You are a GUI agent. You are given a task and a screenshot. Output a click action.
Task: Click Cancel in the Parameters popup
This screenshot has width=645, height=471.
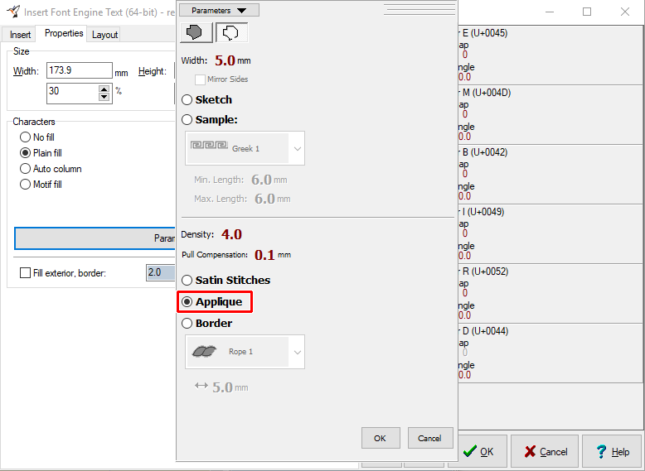pos(429,438)
